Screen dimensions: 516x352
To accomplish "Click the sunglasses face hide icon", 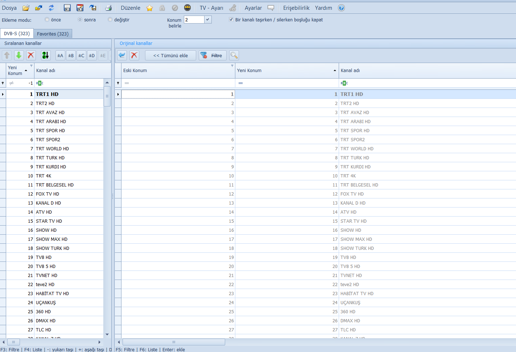I will tap(187, 8).
